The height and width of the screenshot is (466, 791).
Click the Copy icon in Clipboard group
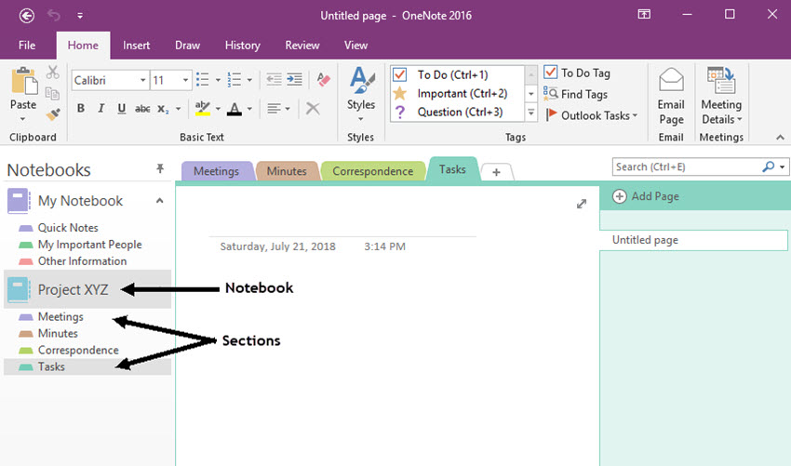[52, 93]
